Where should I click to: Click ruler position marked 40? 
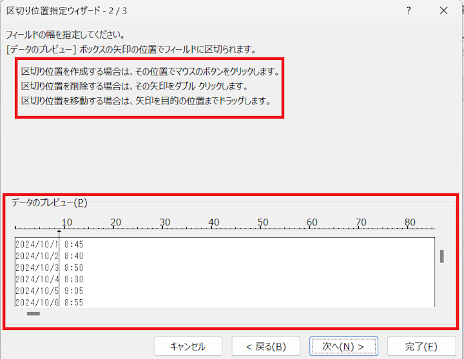click(214, 222)
